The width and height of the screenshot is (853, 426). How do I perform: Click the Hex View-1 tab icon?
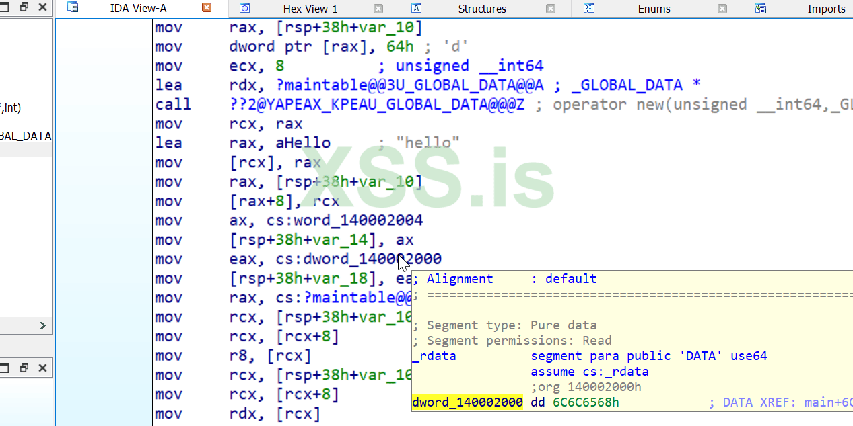point(245,8)
